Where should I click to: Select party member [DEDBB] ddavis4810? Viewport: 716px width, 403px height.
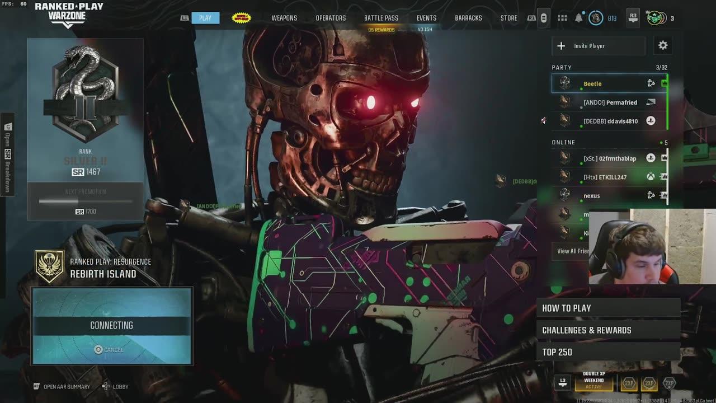tap(609, 121)
